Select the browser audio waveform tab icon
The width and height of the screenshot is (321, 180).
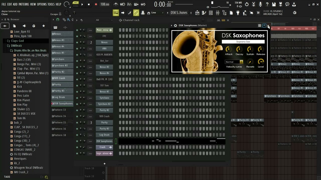(x=5, y=26)
